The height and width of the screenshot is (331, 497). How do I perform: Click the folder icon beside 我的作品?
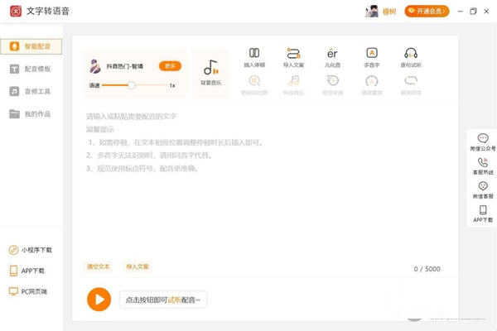[x=14, y=113]
